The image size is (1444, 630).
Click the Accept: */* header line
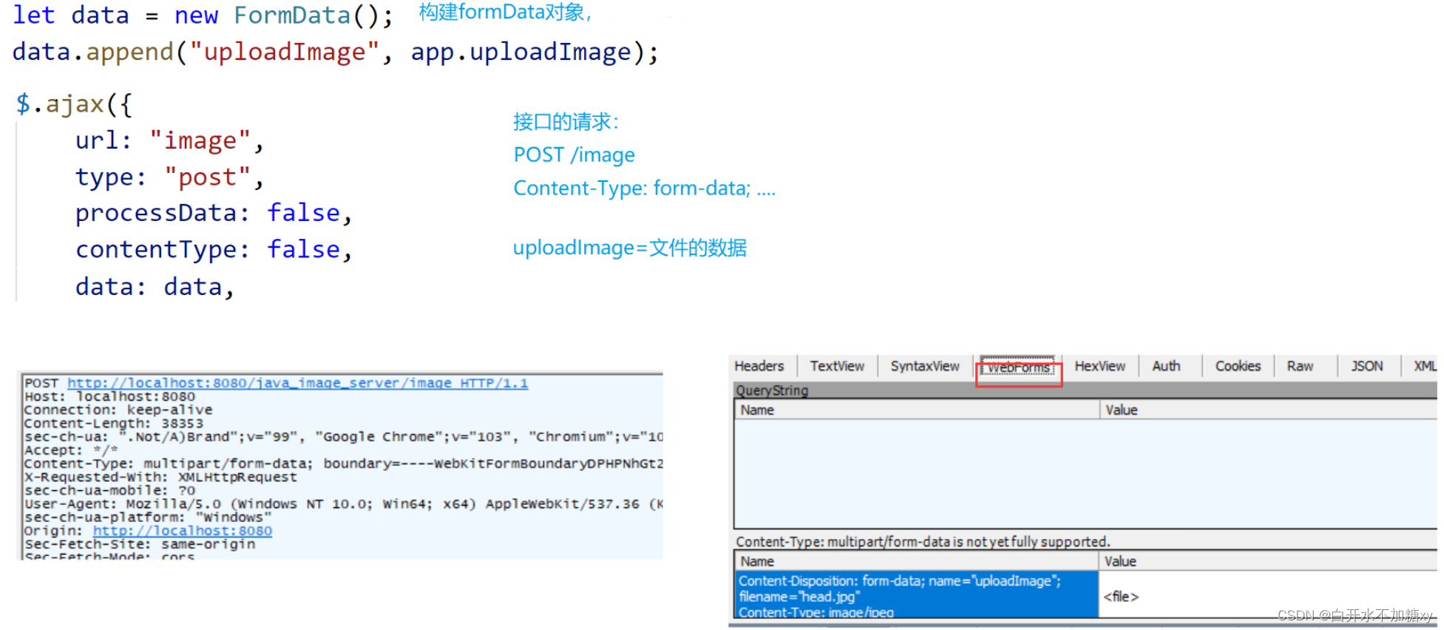(71, 450)
